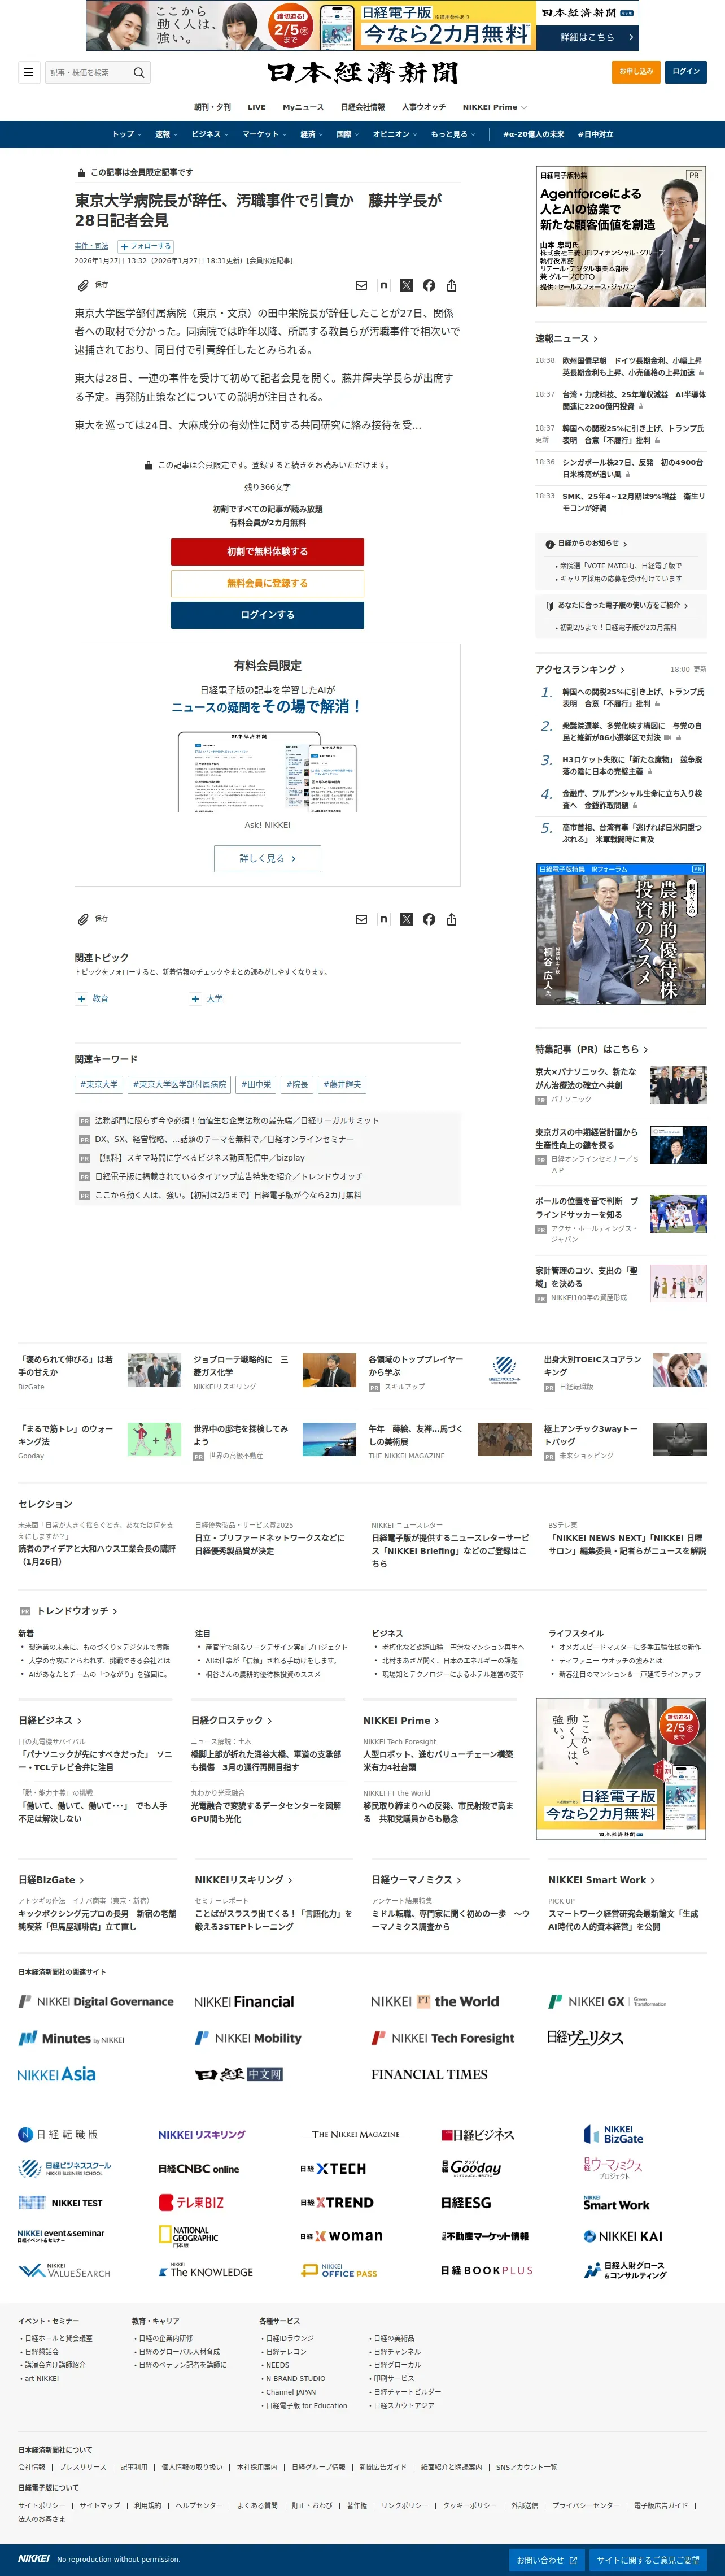Viewport: 725px width, 2576px height.
Task: Open the Ask! NIKKEI preview thumbnail
Action: tap(268, 772)
